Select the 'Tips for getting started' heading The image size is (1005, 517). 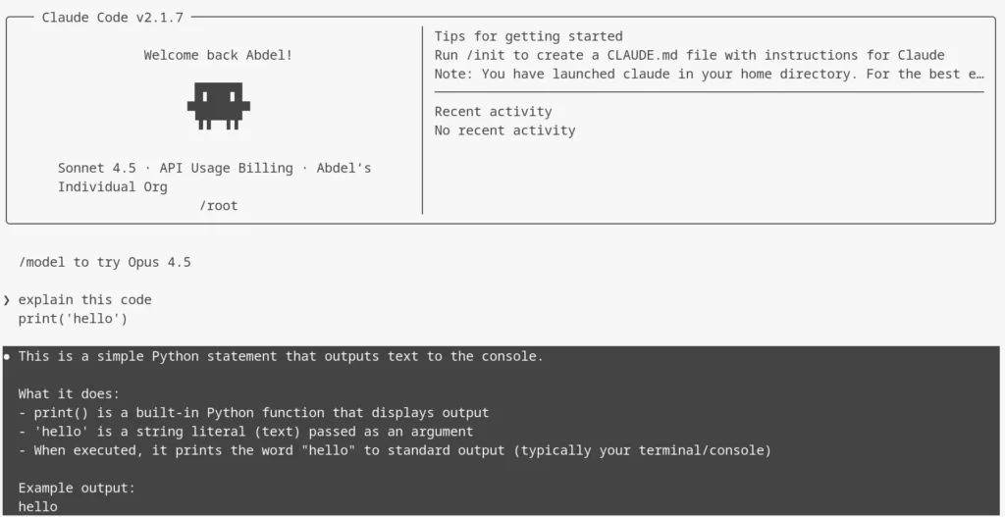coord(528,36)
